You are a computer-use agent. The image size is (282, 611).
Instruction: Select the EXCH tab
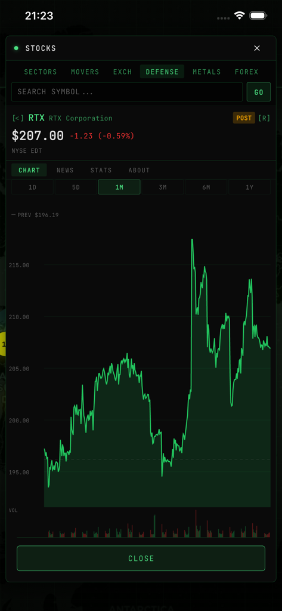tap(122, 72)
